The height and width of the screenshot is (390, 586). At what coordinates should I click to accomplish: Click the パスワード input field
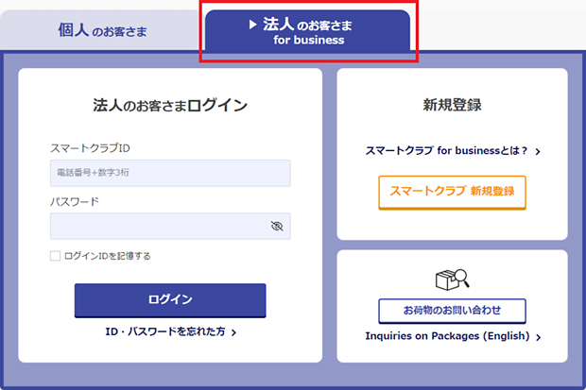(x=170, y=226)
